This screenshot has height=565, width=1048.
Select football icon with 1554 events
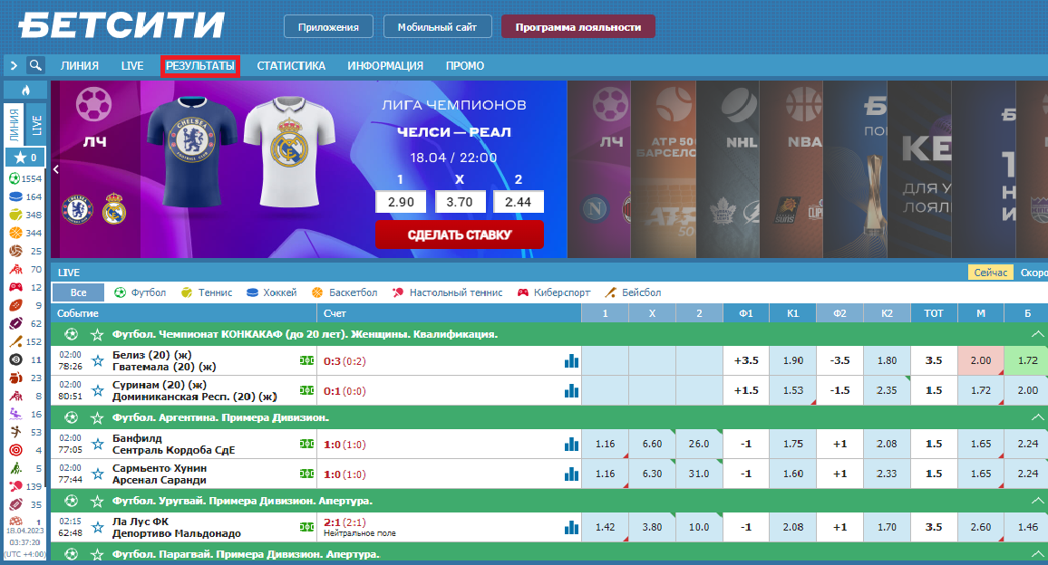15,178
